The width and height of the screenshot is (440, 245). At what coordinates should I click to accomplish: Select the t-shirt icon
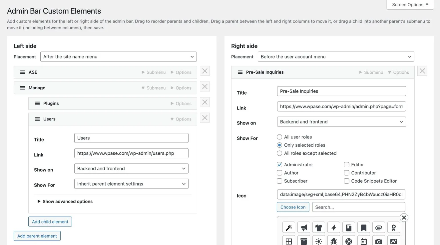(319, 228)
